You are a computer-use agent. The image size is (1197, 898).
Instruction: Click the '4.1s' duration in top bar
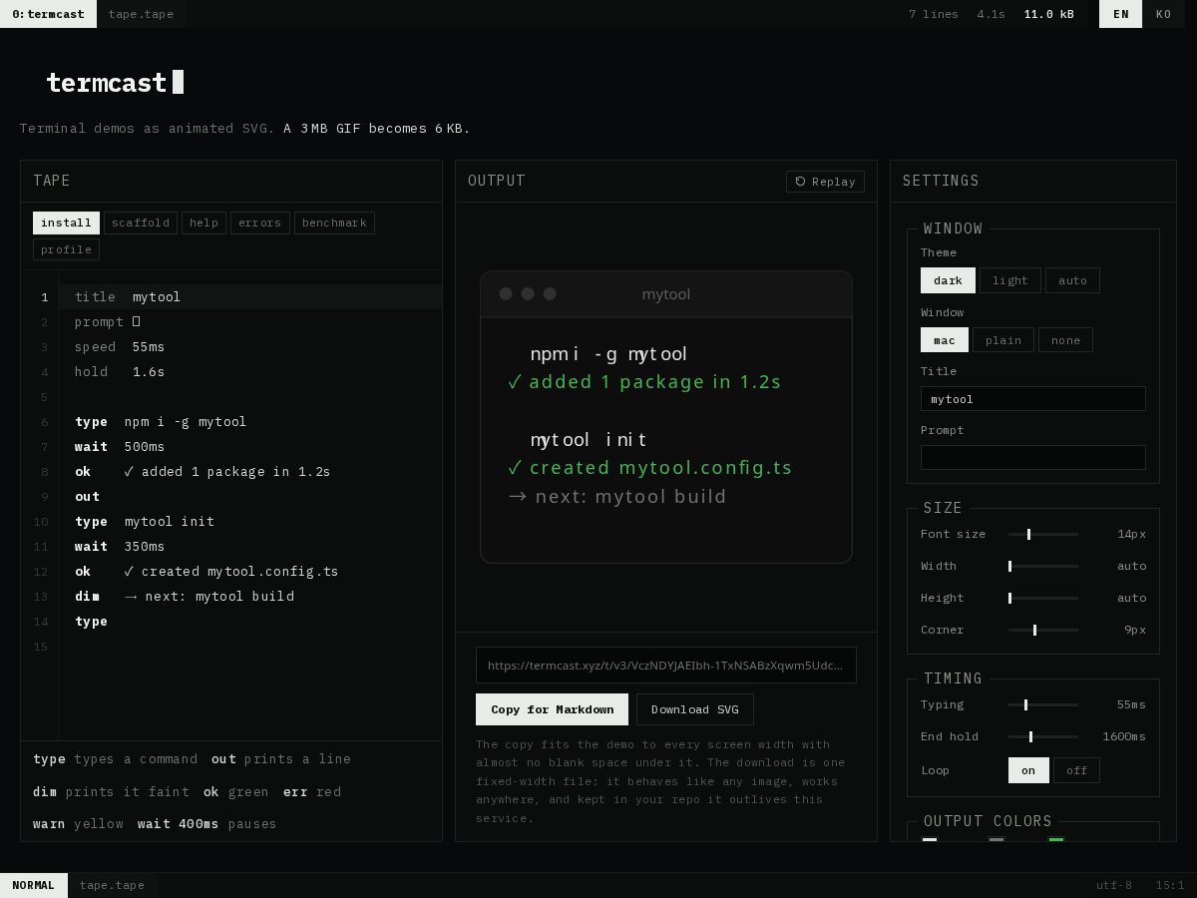(x=991, y=14)
